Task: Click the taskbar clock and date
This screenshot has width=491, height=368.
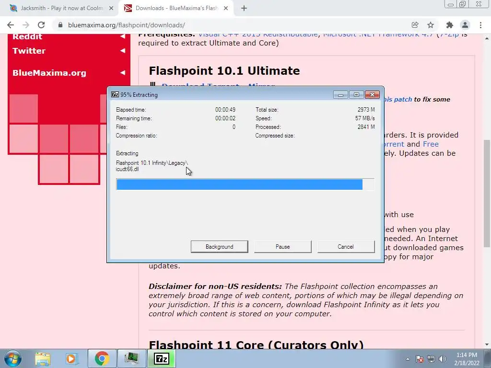Action: pos(467,359)
